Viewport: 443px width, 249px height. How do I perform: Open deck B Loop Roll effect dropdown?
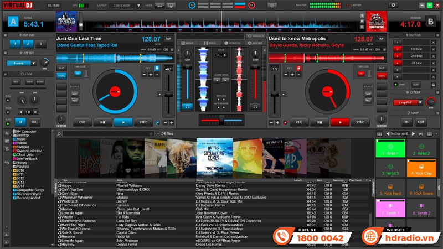[420, 102]
